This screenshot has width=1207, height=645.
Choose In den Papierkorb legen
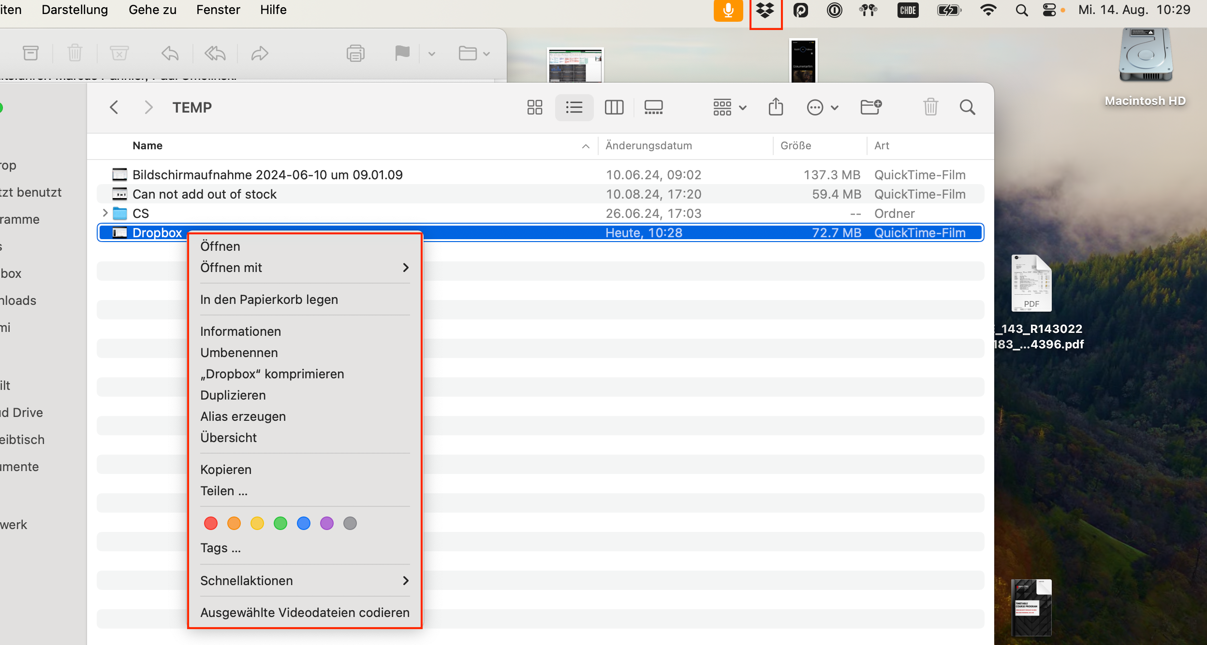point(269,300)
